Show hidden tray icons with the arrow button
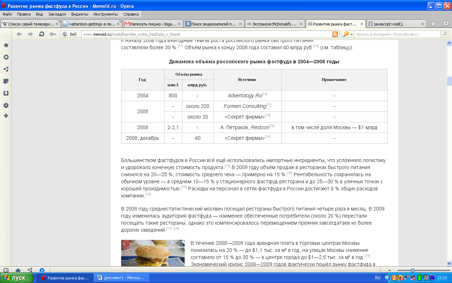 pyautogui.click(x=387, y=278)
